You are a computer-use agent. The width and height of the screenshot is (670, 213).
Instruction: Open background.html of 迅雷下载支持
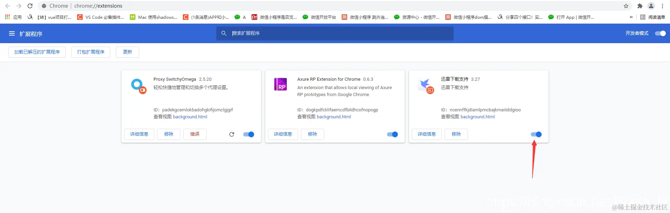coord(478,117)
